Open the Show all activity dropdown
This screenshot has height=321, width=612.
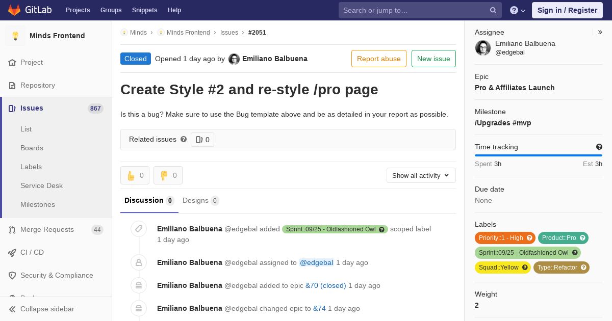pos(421,175)
